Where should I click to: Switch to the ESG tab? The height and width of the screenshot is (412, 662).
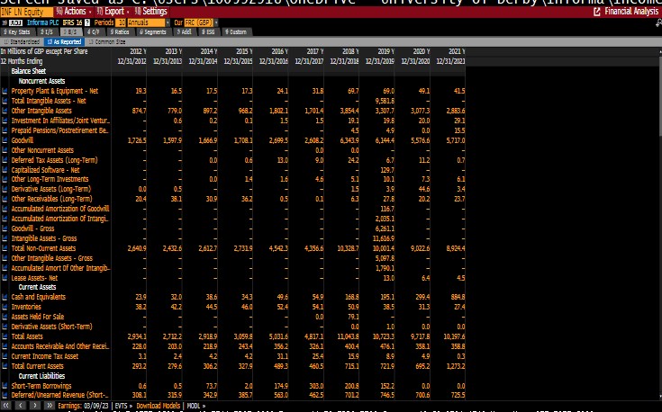[x=208, y=32]
